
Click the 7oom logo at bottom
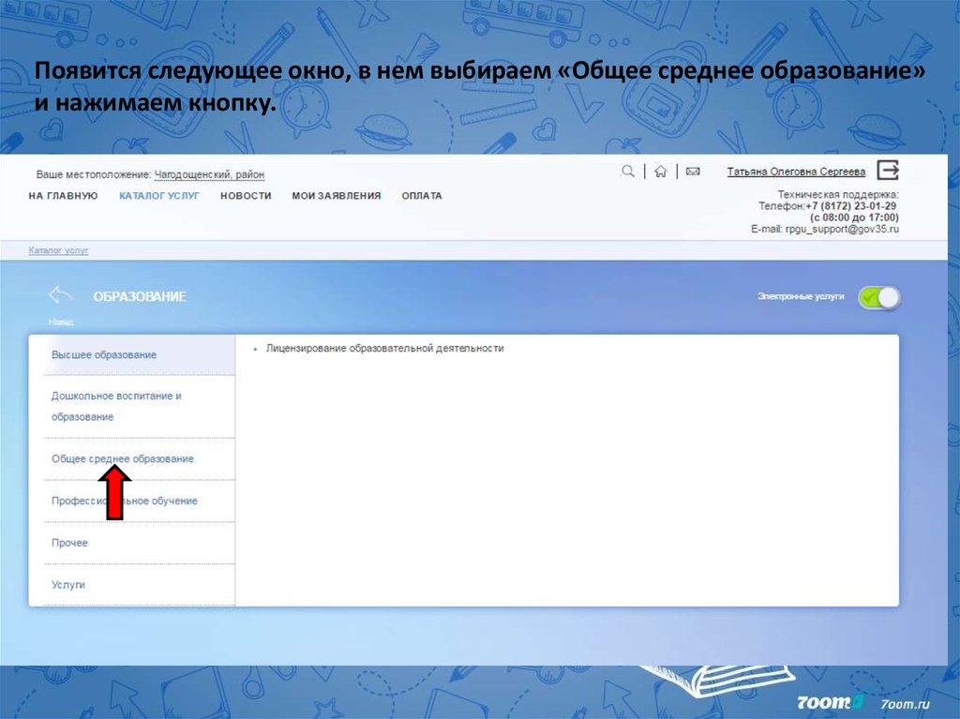pyautogui.click(x=830, y=702)
